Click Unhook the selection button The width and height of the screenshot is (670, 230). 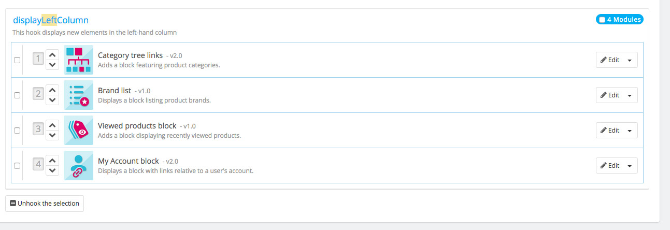click(x=45, y=204)
